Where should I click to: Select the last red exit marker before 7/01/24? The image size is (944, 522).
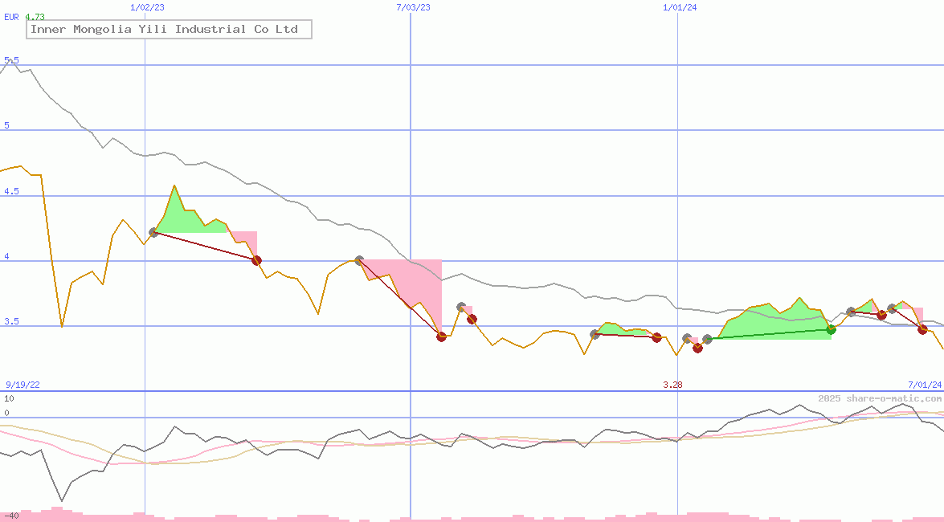(x=922, y=329)
